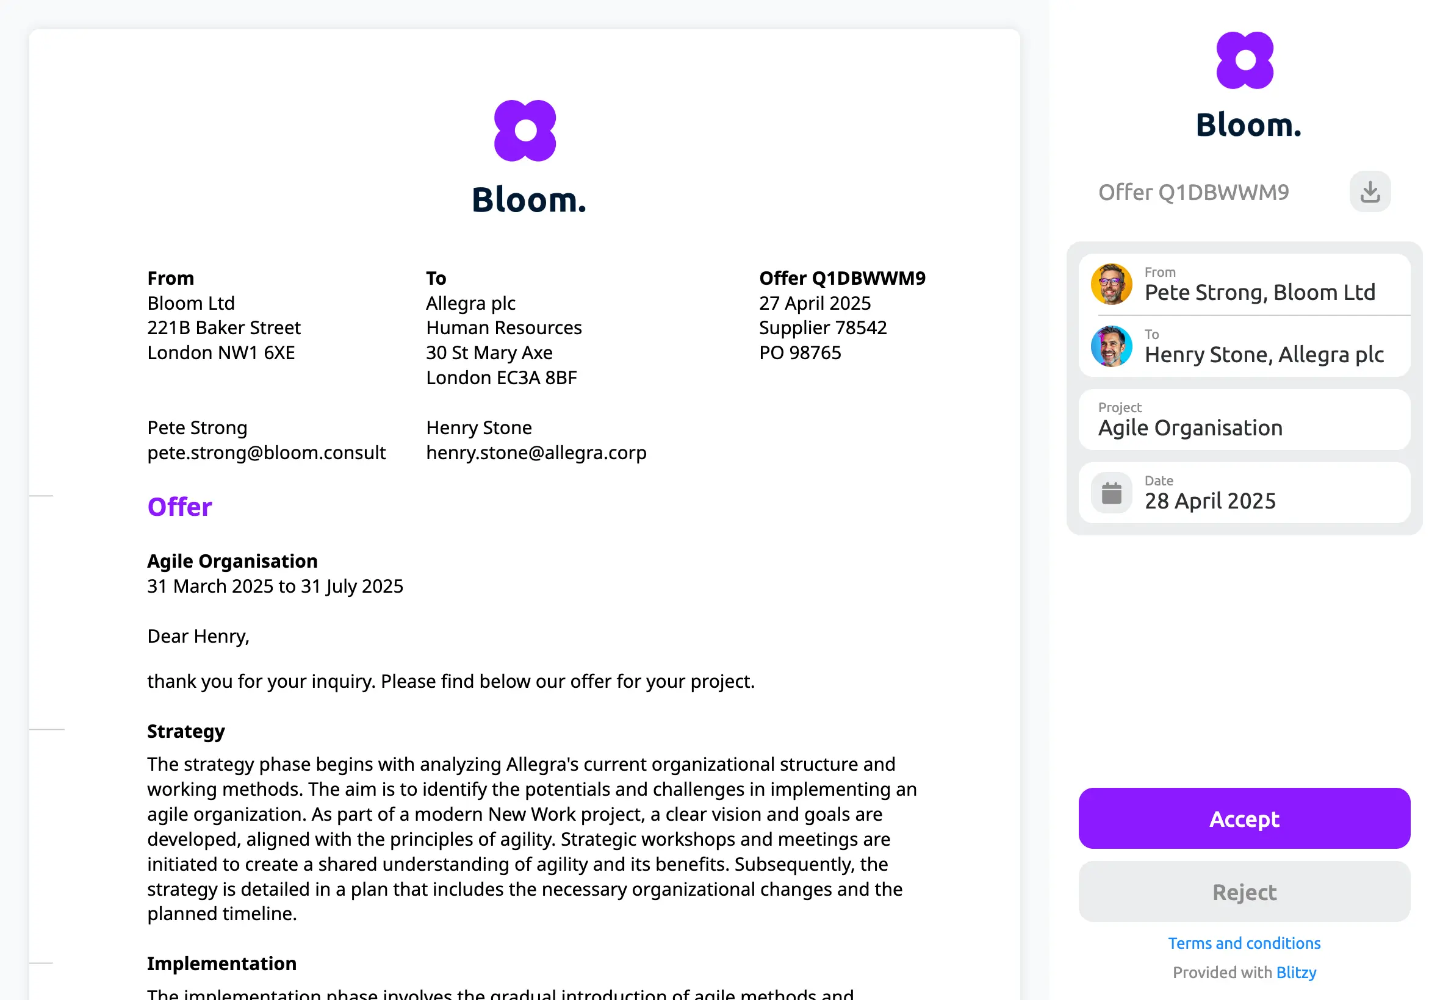The image size is (1440, 1000).
Task: Click the pete.strong@bloom.consult email address
Action: [x=267, y=452]
